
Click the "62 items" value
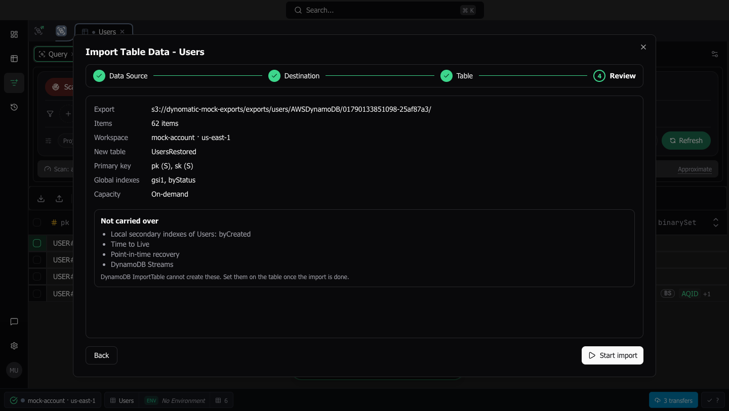pos(165,123)
